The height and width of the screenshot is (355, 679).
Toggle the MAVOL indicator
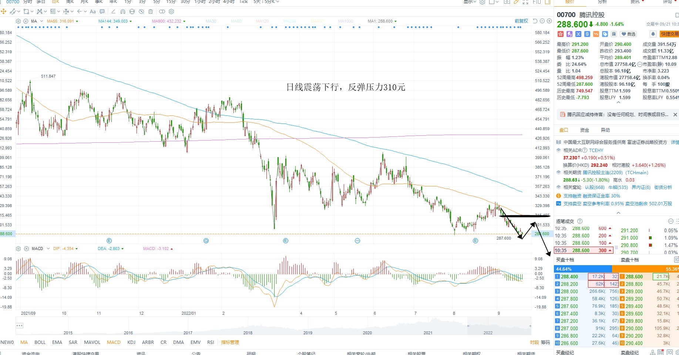coord(92,342)
